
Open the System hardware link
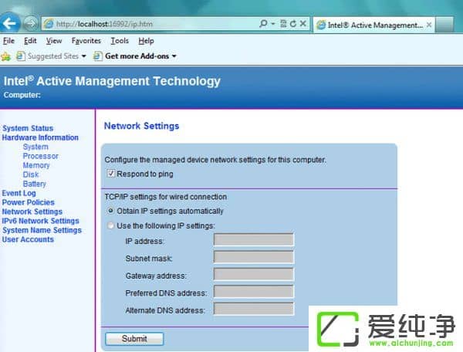point(35,147)
